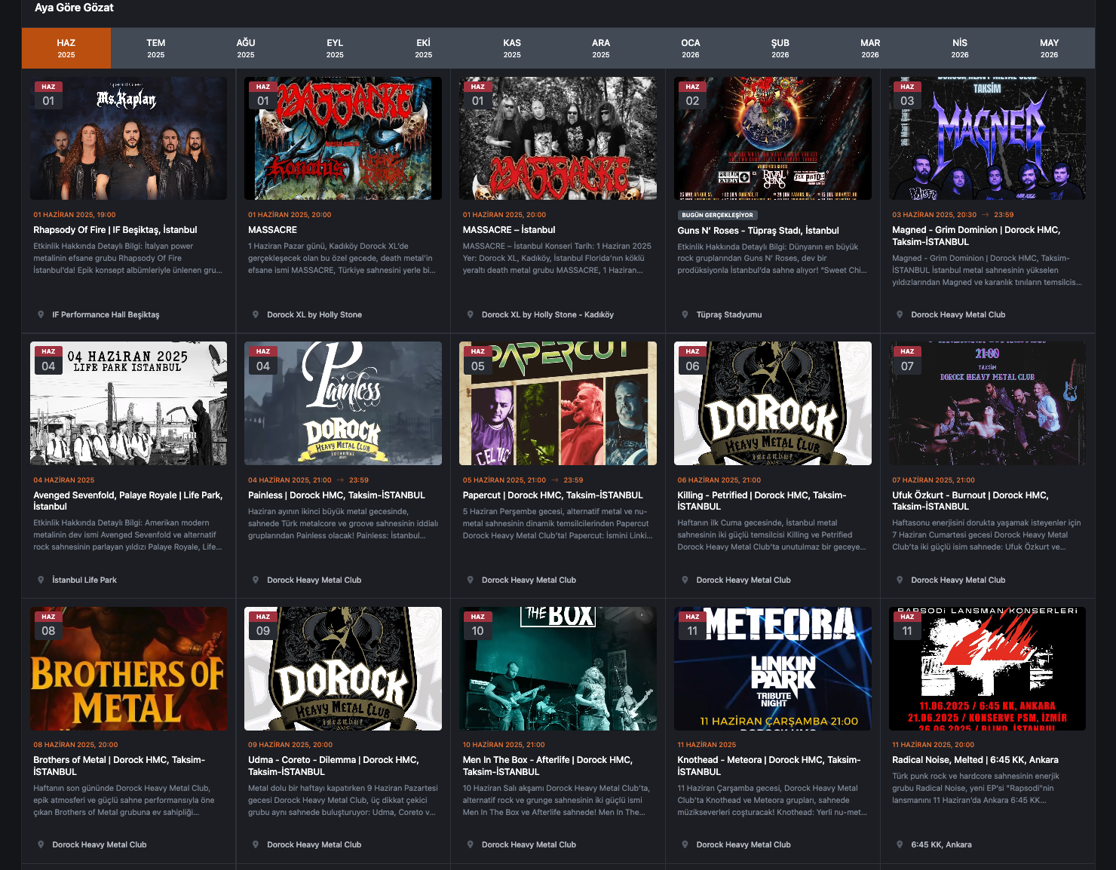Click location pin beside Dorock XL Kadıköy venue
This screenshot has width=1116, height=870.
coord(471,314)
